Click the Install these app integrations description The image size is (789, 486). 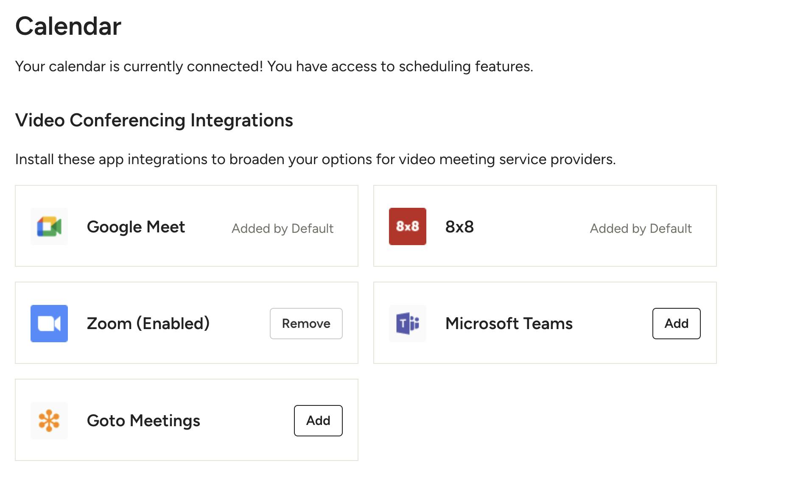coord(316,159)
